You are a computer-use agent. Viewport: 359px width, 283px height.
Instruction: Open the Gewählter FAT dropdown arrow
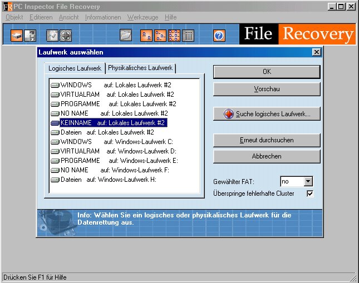coord(308,182)
